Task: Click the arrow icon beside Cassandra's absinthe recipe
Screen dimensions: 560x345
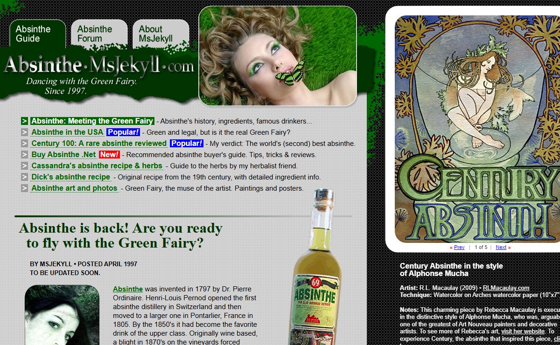Action: coord(25,166)
